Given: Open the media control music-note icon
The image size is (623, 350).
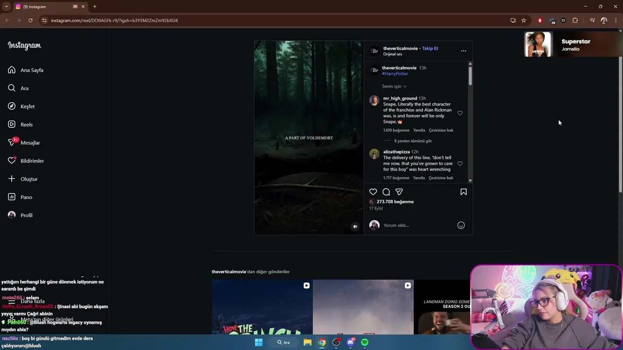Looking at the screenshot, I should 592,20.
